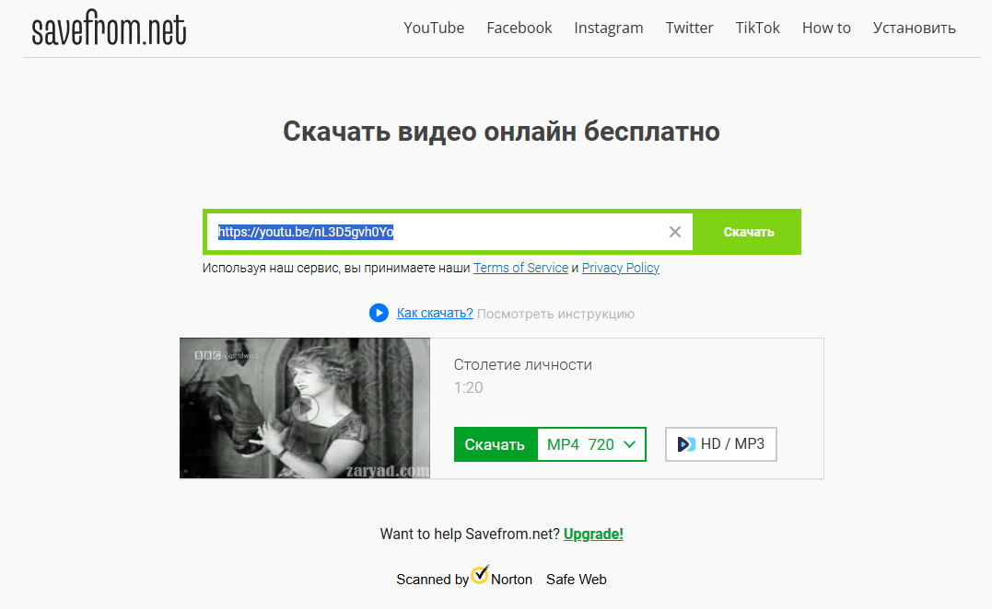Open the How to menu item
This screenshot has height=609, width=992.
826,28
